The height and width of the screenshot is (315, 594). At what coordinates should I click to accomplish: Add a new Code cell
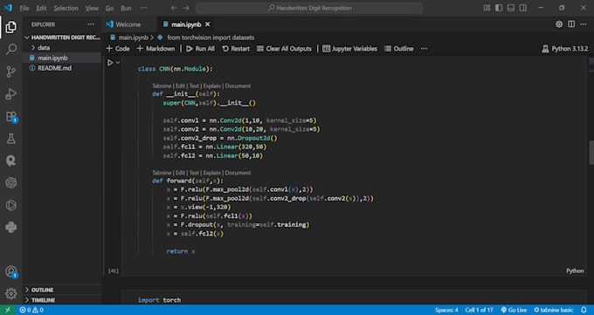tap(118, 49)
